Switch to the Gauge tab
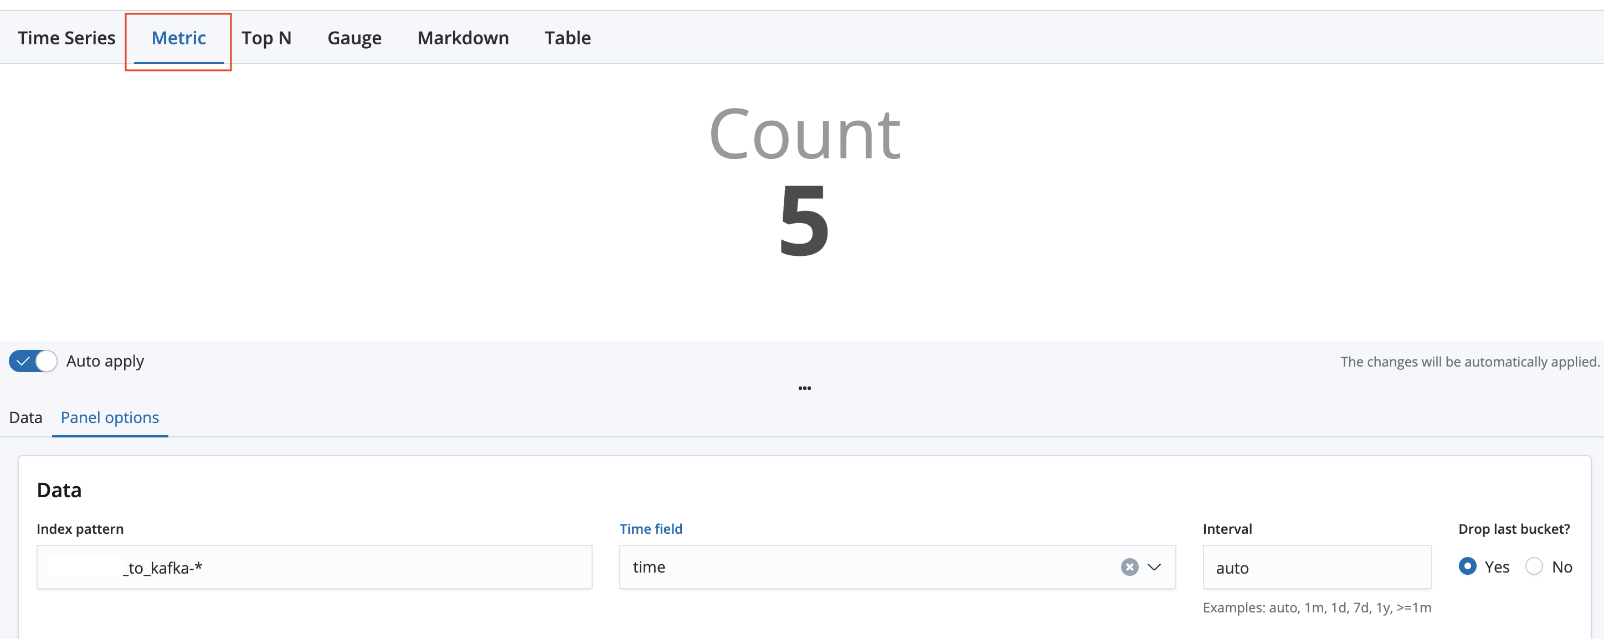Viewport: 1604px width, 639px height. pyautogui.click(x=354, y=38)
